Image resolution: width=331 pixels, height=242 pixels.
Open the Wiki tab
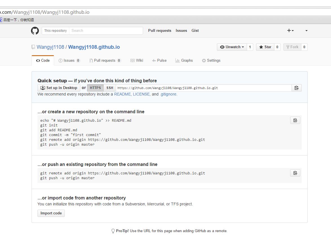137,60
